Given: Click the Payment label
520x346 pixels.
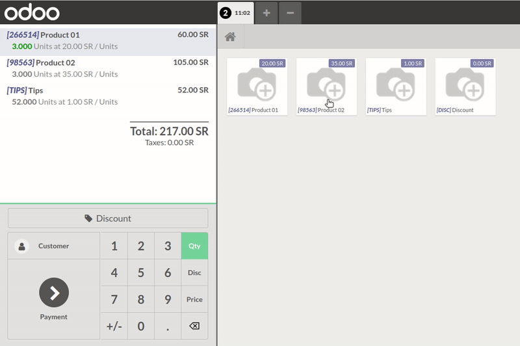Looking at the screenshot, I should coord(54,317).
